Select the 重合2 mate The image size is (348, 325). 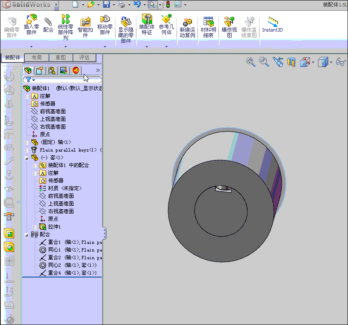pos(71,258)
